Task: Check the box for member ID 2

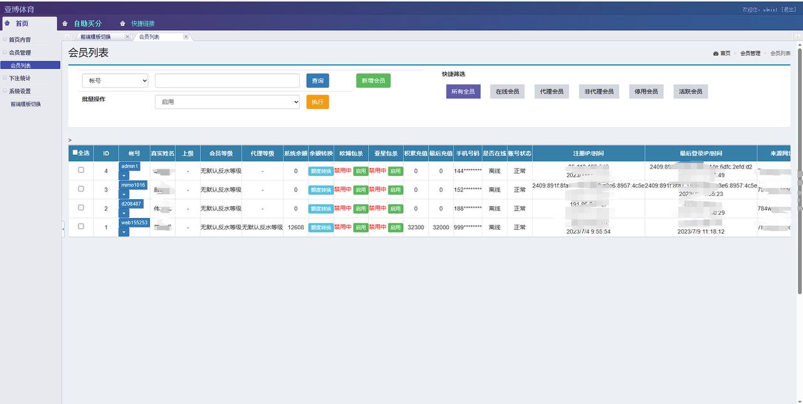Action: tap(81, 207)
